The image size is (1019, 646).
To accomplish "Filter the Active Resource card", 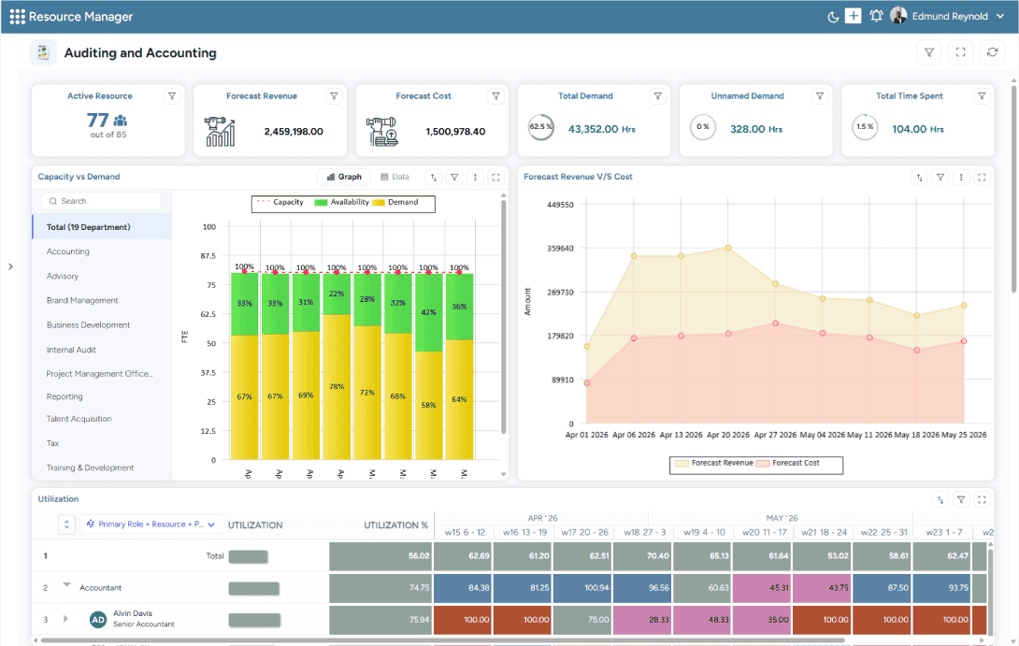I will click(172, 96).
